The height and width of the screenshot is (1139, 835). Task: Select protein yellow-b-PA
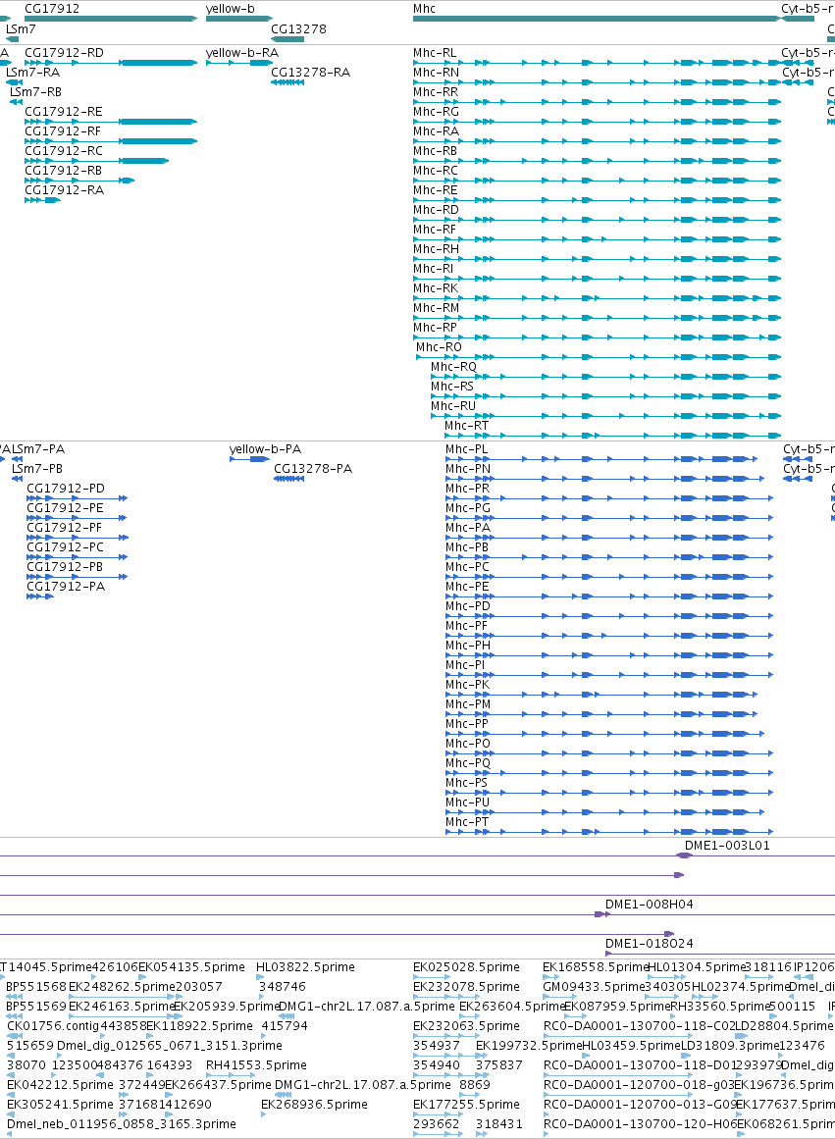tap(265, 449)
